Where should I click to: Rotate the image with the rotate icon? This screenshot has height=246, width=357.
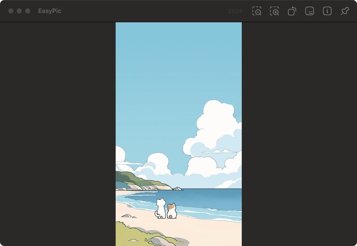292,11
